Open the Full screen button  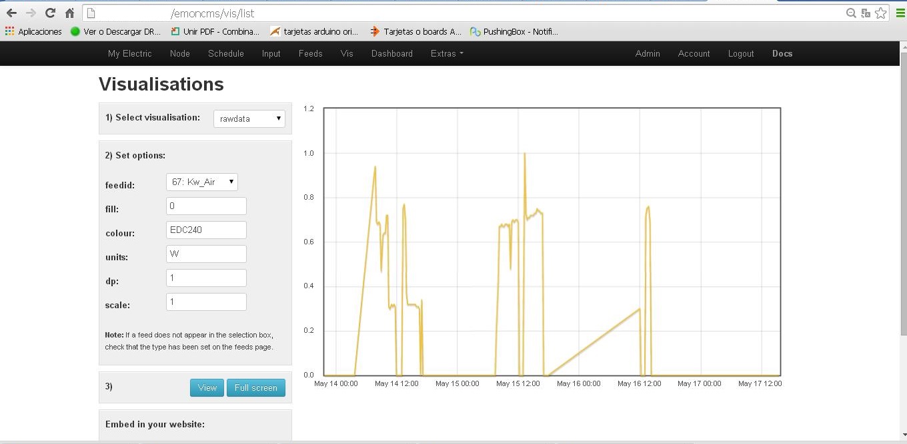[x=256, y=387]
